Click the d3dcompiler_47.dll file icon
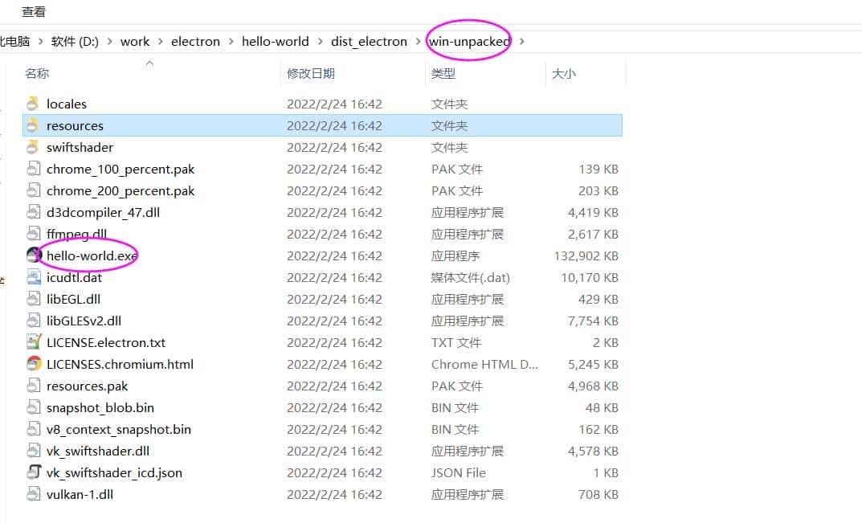The image size is (862, 523). click(33, 212)
